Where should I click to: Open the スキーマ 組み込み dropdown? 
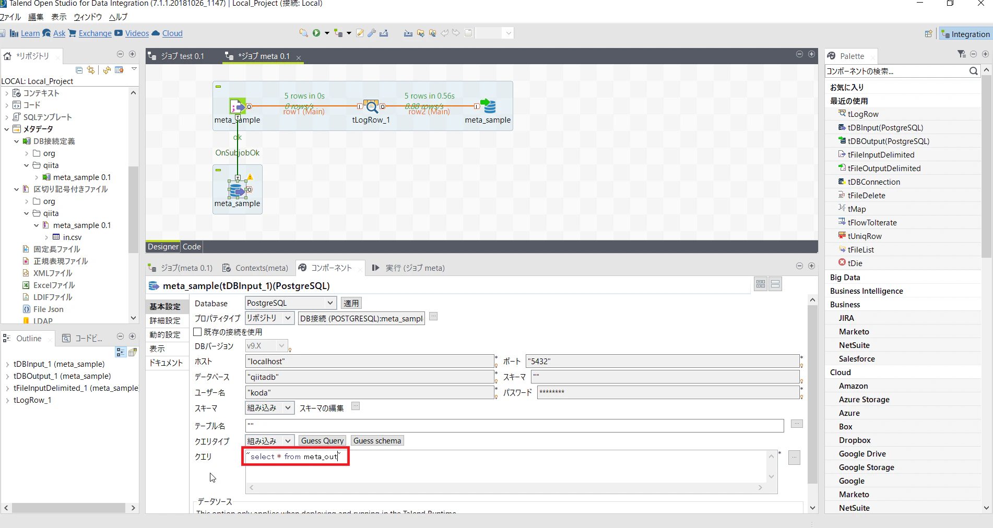click(288, 408)
